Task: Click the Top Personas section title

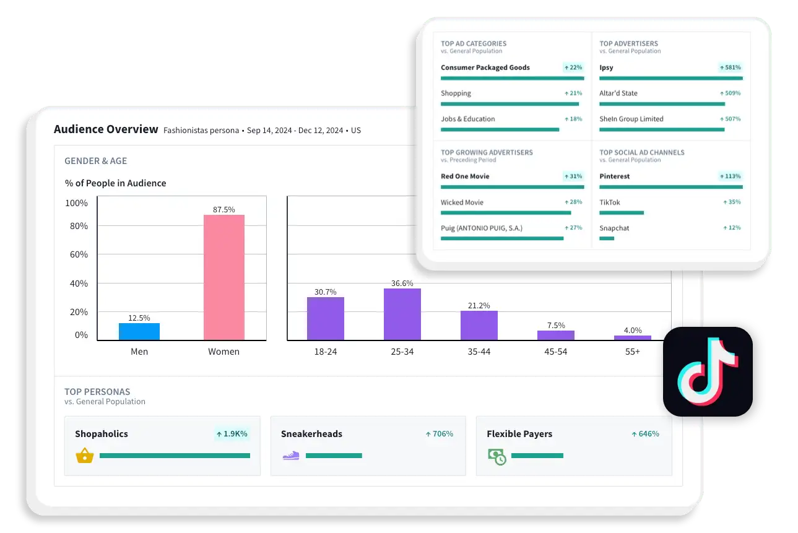Action: click(97, 392)
